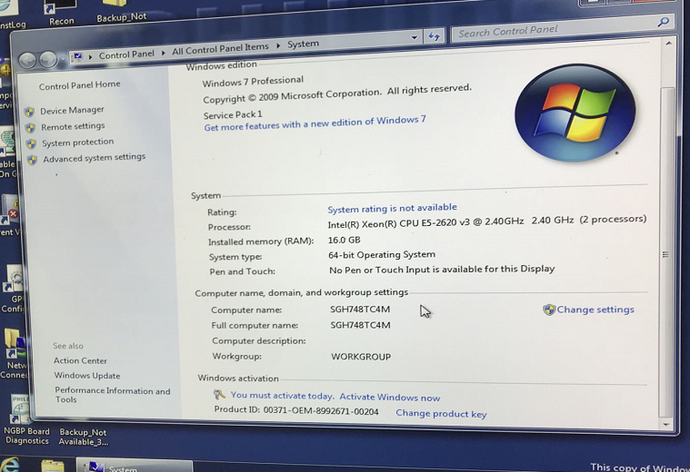The width and height of the screenshot is (690, 472).
Task: Click the keys icon next to activation message
Action: click(219, 395)
